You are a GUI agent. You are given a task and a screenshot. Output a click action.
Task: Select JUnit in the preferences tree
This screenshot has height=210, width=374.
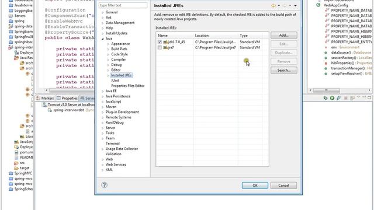coord(115,80)
